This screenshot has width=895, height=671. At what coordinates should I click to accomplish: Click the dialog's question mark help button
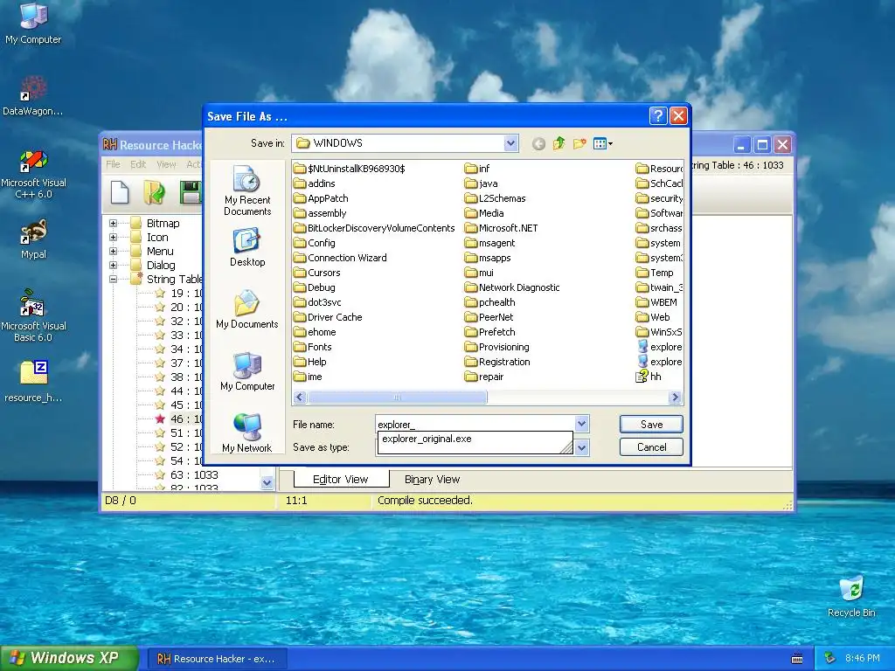pos(657,116)
